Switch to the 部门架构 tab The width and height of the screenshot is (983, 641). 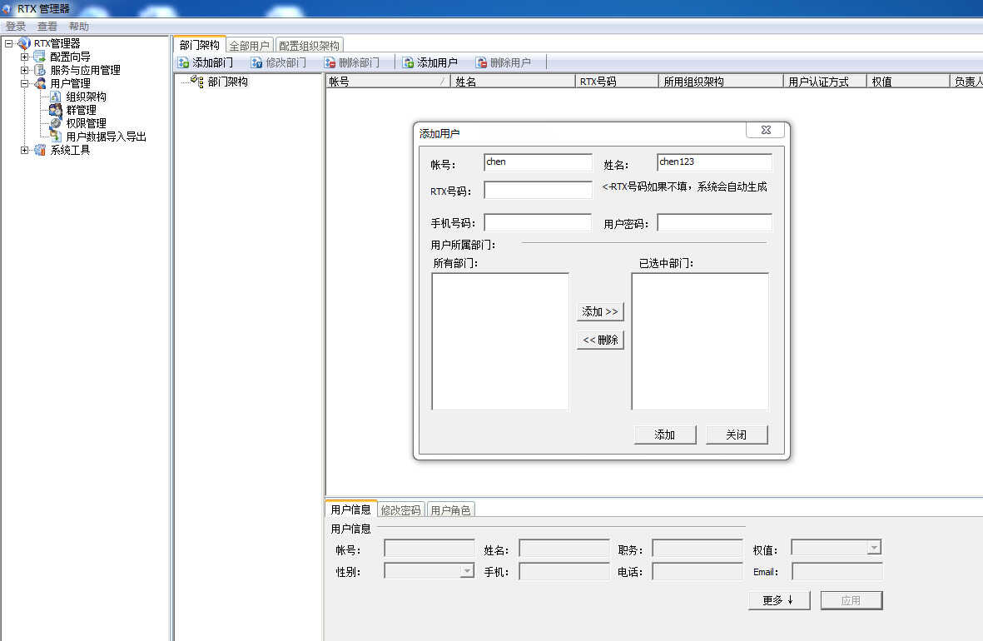[x=200, y=44]
